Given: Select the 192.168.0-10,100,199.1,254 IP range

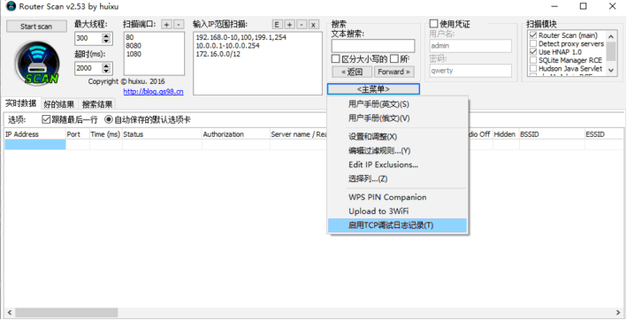Looking at the screenshot, I should 241,37.
